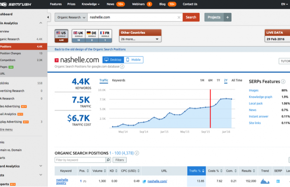Click the trend chart for nashelle jewelry
Viewport: 290px width, 187px height.
point(265,181)
